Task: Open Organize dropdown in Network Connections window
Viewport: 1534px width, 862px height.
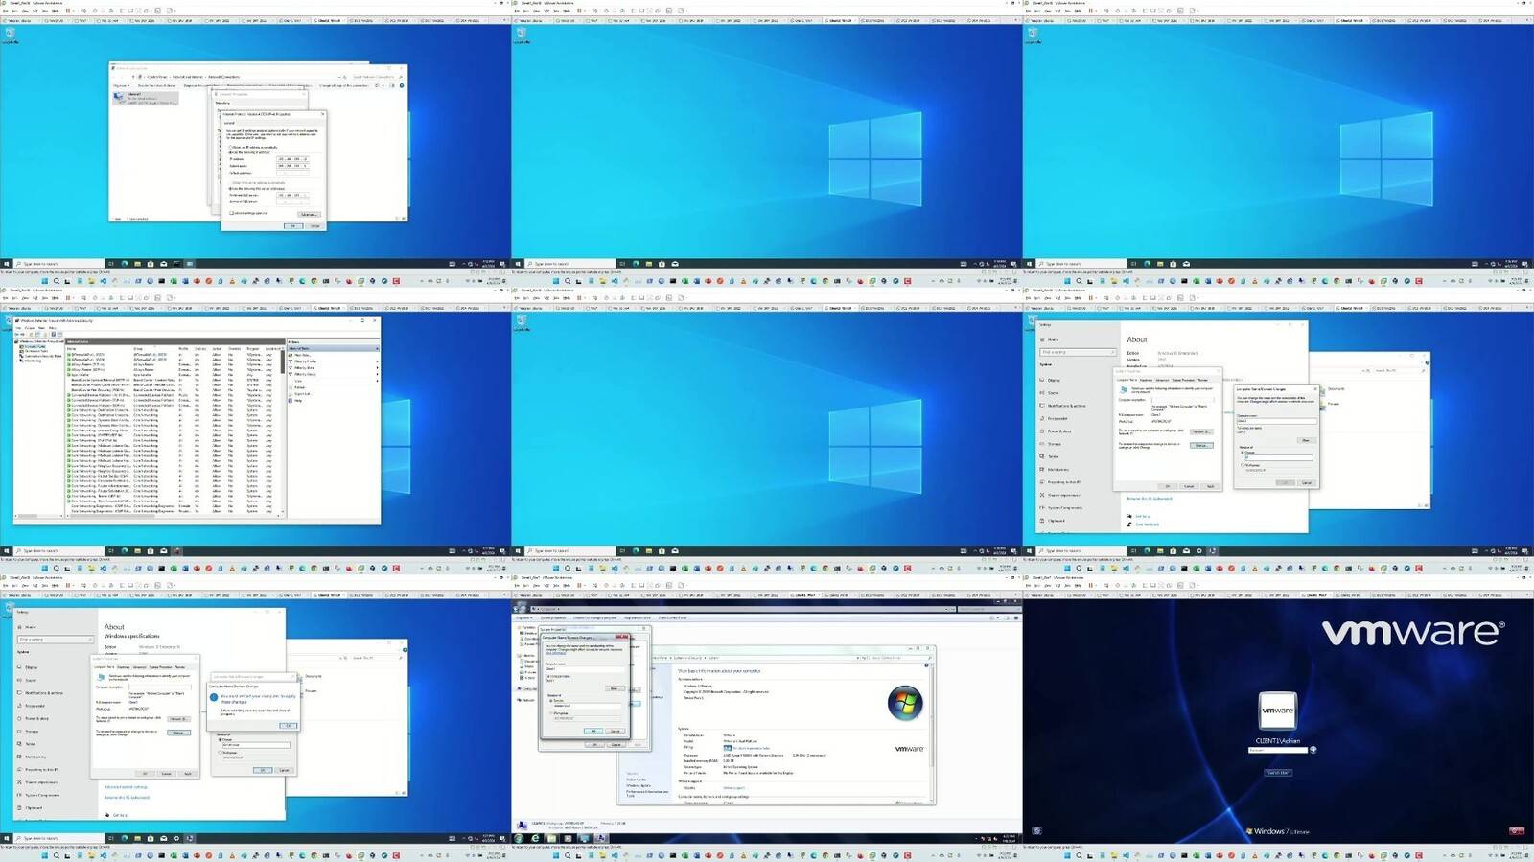Action: (x=122, y=85)
